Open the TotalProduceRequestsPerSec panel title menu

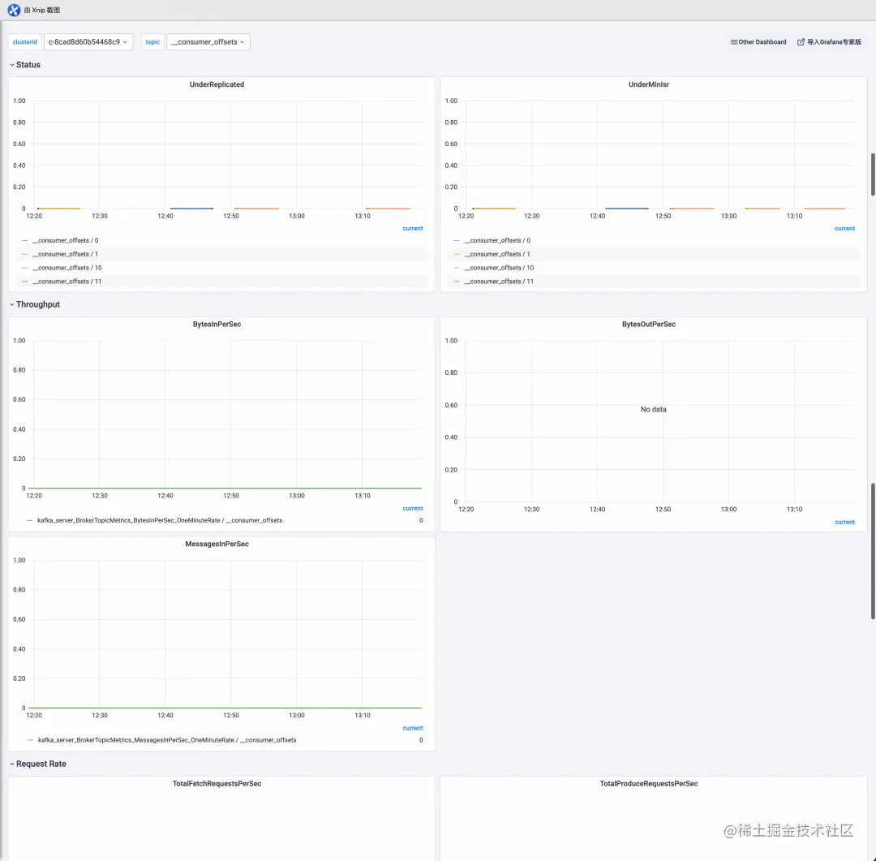[649, 784]
